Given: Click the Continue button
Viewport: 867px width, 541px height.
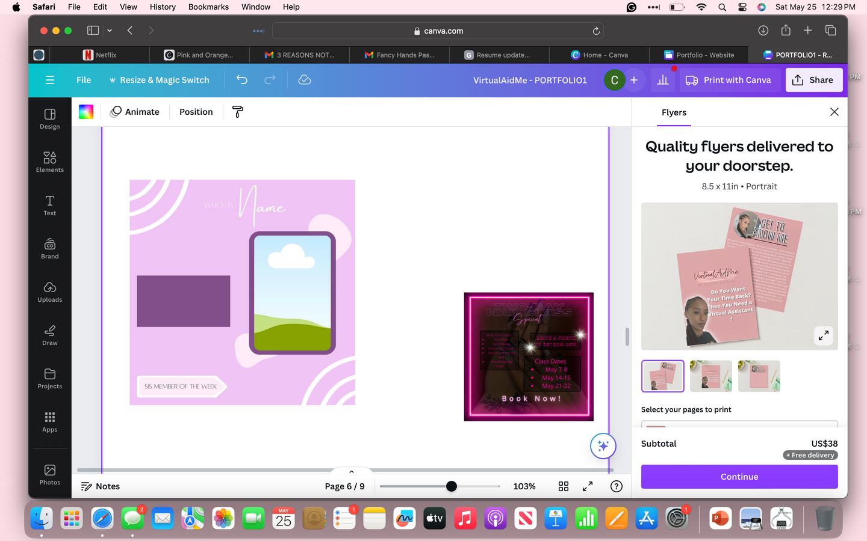Looking at the screenshot, I should 739,477.
